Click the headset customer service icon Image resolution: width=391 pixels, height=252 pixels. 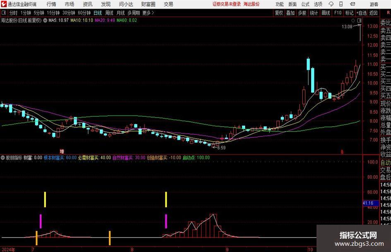[331, 4]
